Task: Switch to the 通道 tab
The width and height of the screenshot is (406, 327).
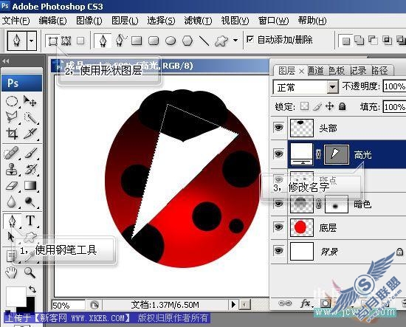Action: [x=316, y=70]
